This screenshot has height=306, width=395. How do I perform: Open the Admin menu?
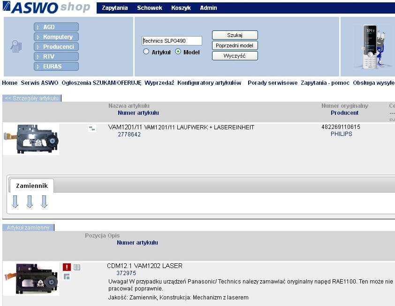pos(208,8)
